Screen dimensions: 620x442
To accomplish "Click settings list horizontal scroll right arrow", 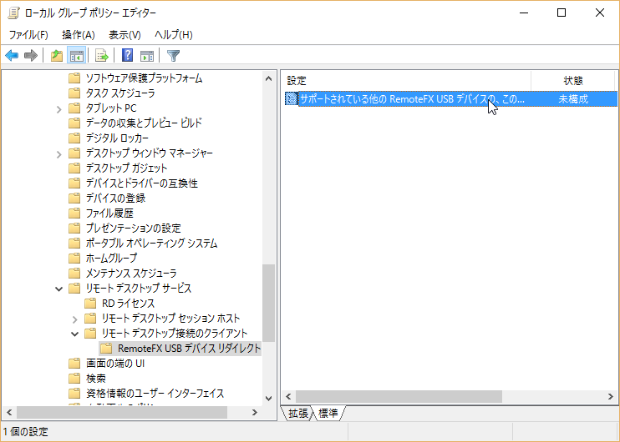I will tap(611, 397).
